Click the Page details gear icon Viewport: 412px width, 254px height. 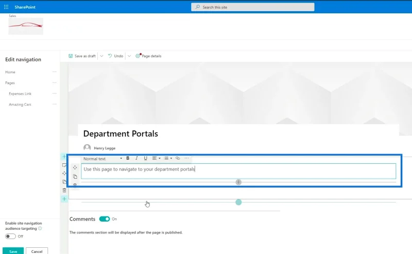[x=138, y=56]
